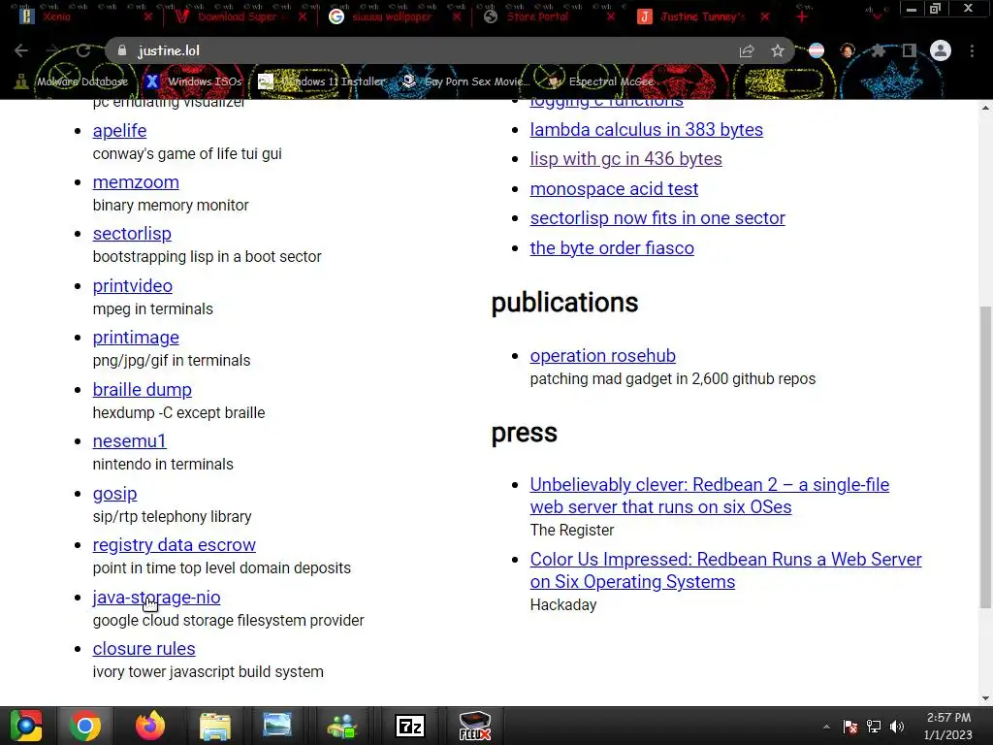This screenshot has height=745, width=993.
Task: Open the braille dump link
Action: point(142,389)
